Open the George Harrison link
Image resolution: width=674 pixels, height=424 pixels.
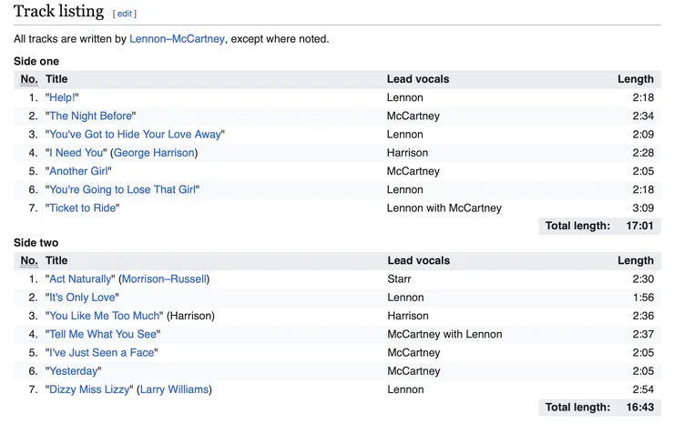(154, 153)
